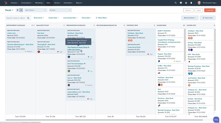The width and height of the screenshot is (221, 123).
Task: Click the search icon in name search box
Action: click(x=28, y=18)
